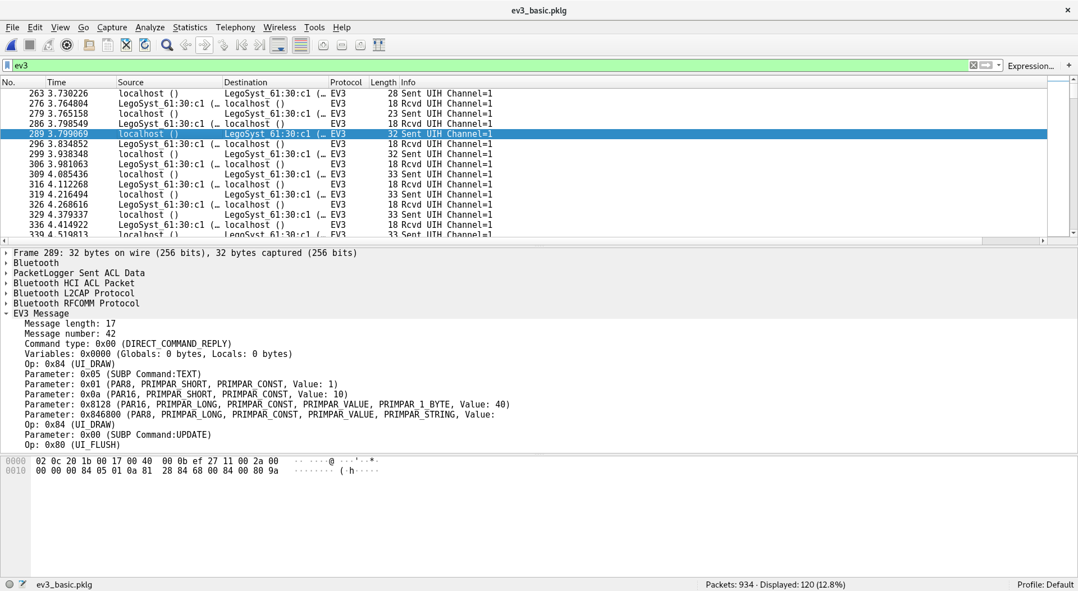Open the Analyze menu
The width and height of the screenshot is (1078, 591).
tap(150, 28)
